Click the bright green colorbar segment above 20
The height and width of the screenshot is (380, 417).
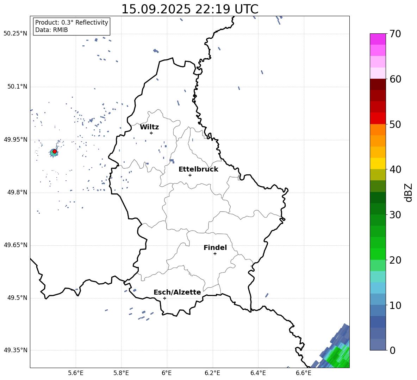click(x=378, y=254)
